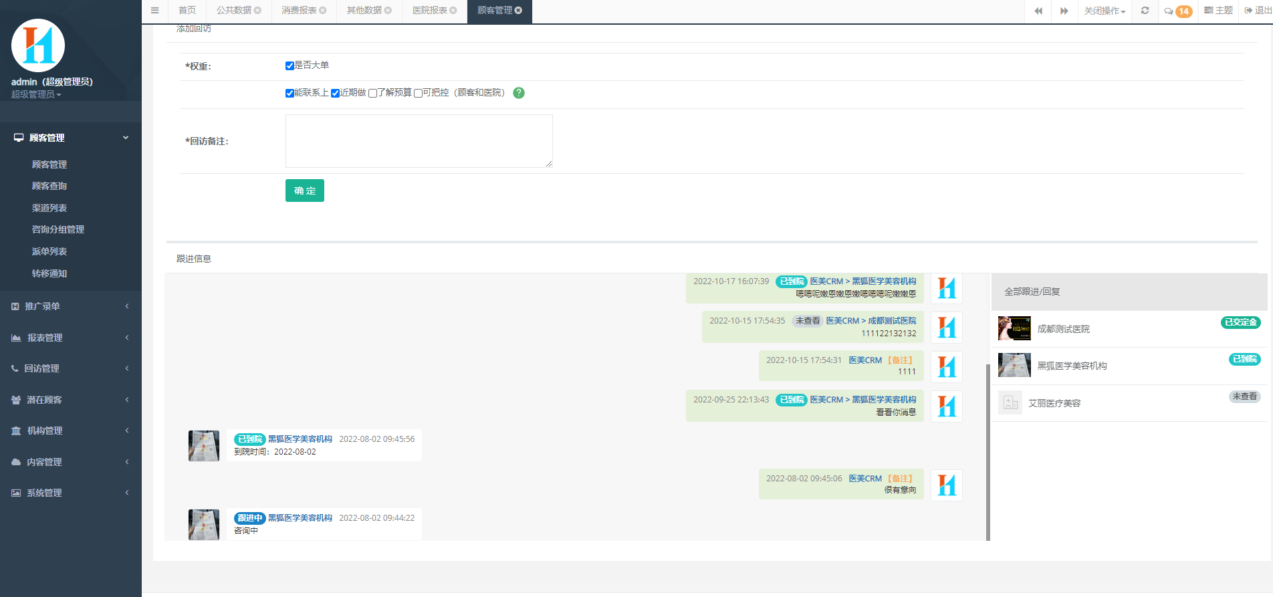The height and width of the screenshot is (597, 1273).
Task: Click the hamburger menu toggle icon
Action: pyautogui.click(x=154, y=11)
